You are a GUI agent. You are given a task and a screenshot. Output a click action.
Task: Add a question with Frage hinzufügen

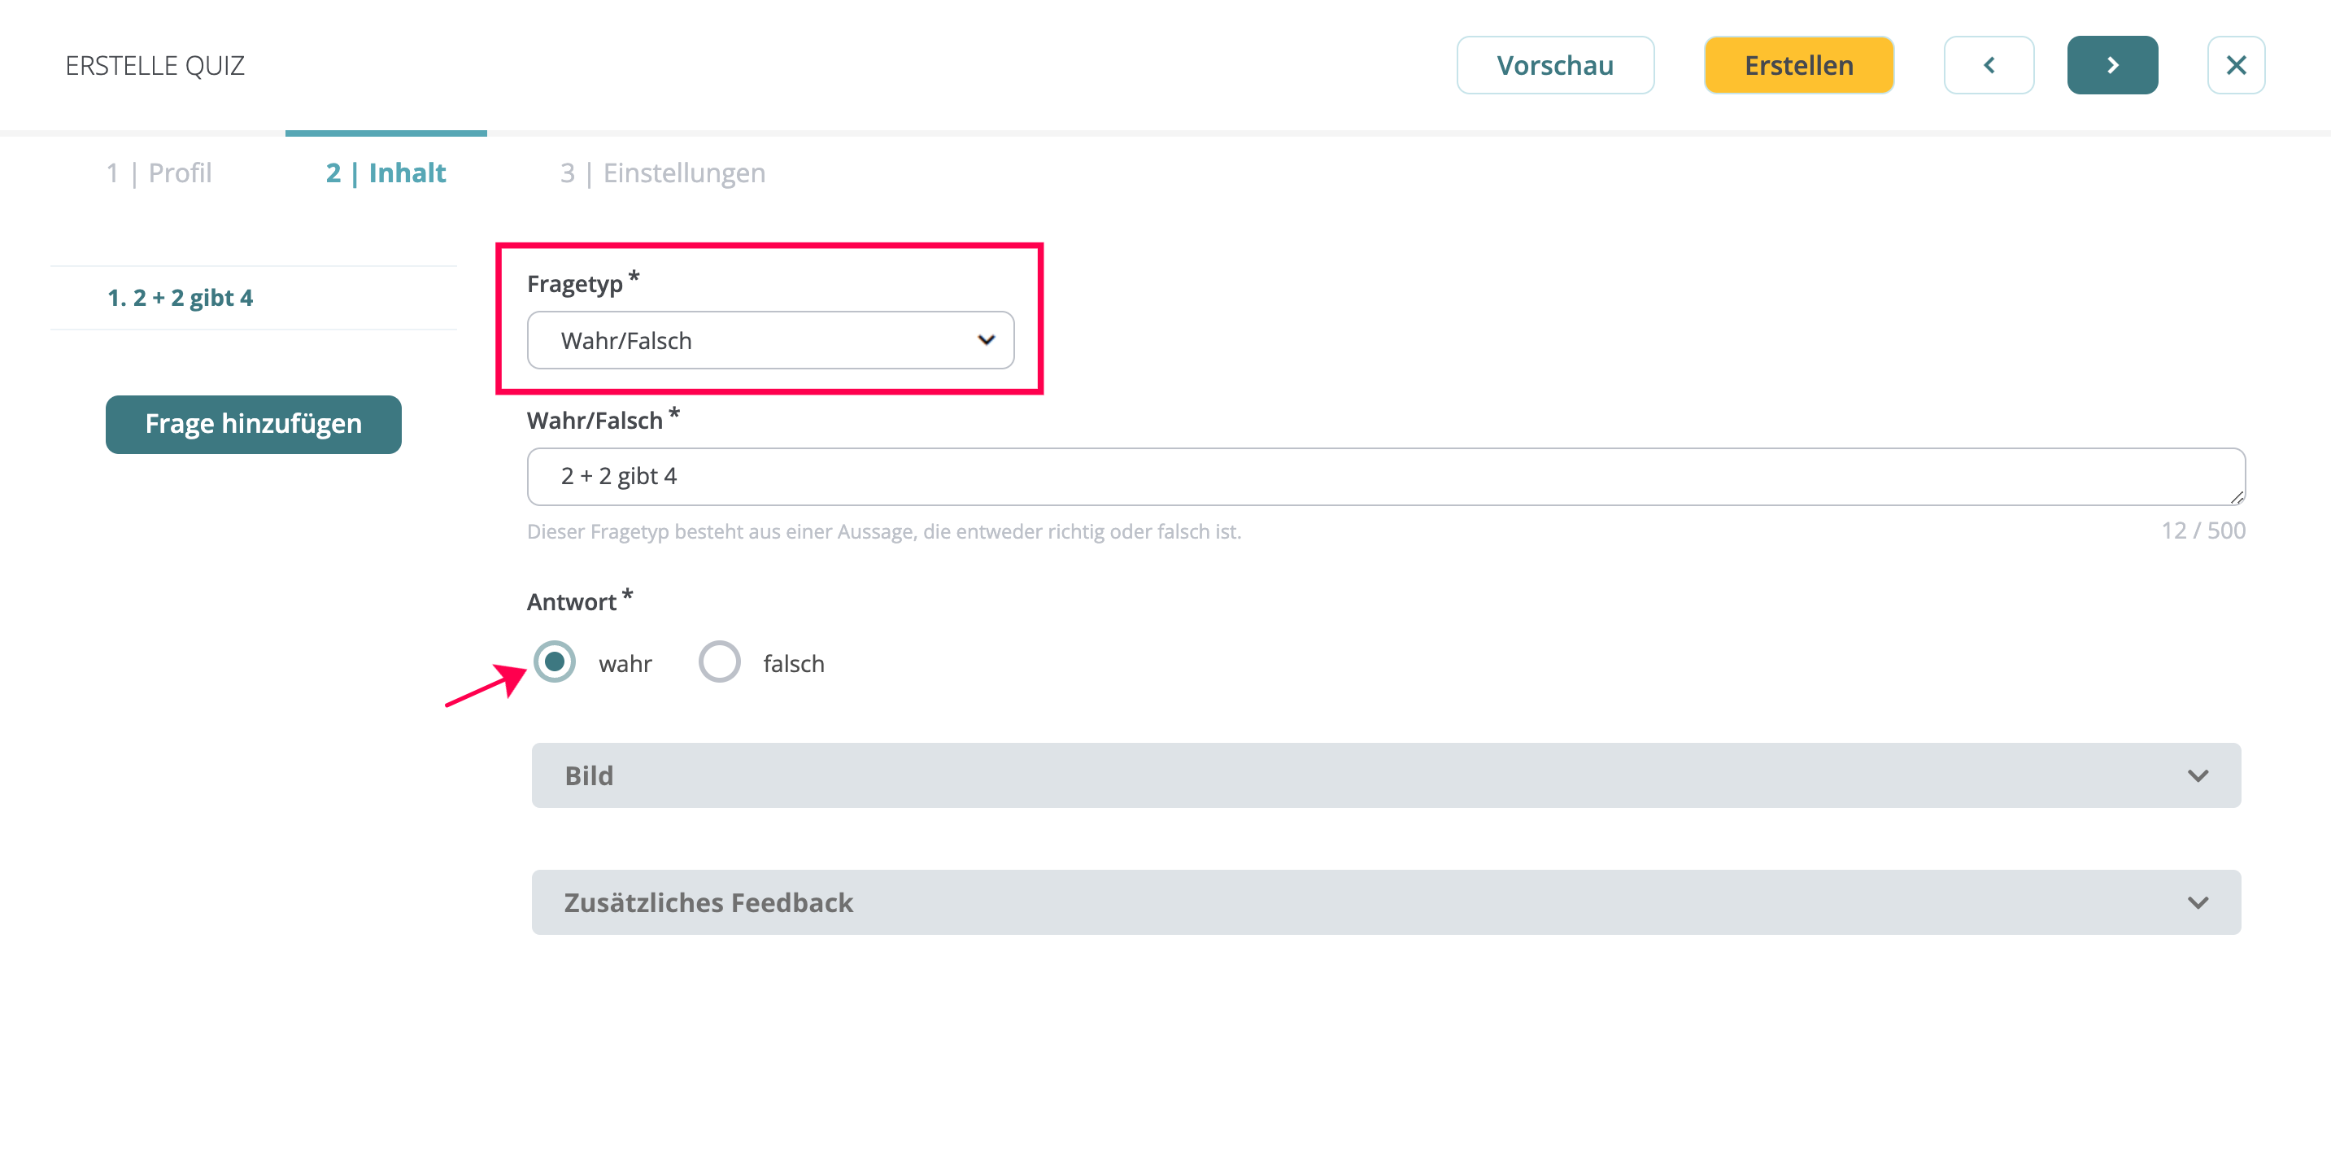click(x=254, y=424)
